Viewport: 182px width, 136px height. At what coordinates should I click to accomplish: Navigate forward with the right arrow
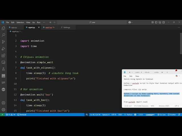54,22
